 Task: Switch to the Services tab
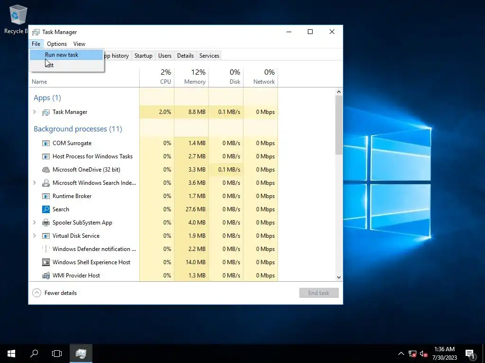(209, 56)
